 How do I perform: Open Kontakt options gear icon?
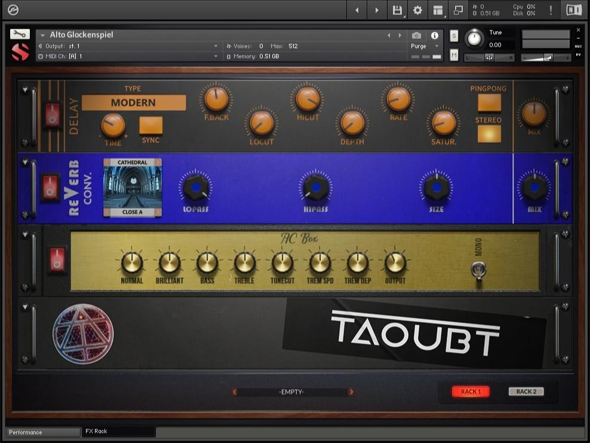[417, 10]
